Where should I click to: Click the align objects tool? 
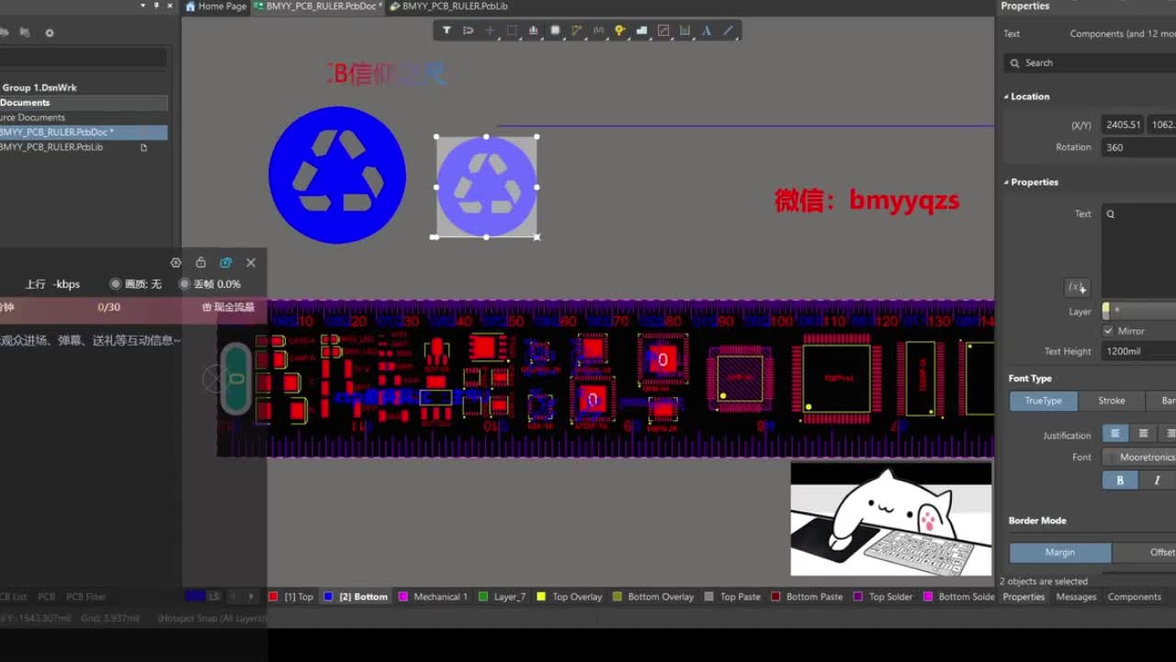point(533,30)
